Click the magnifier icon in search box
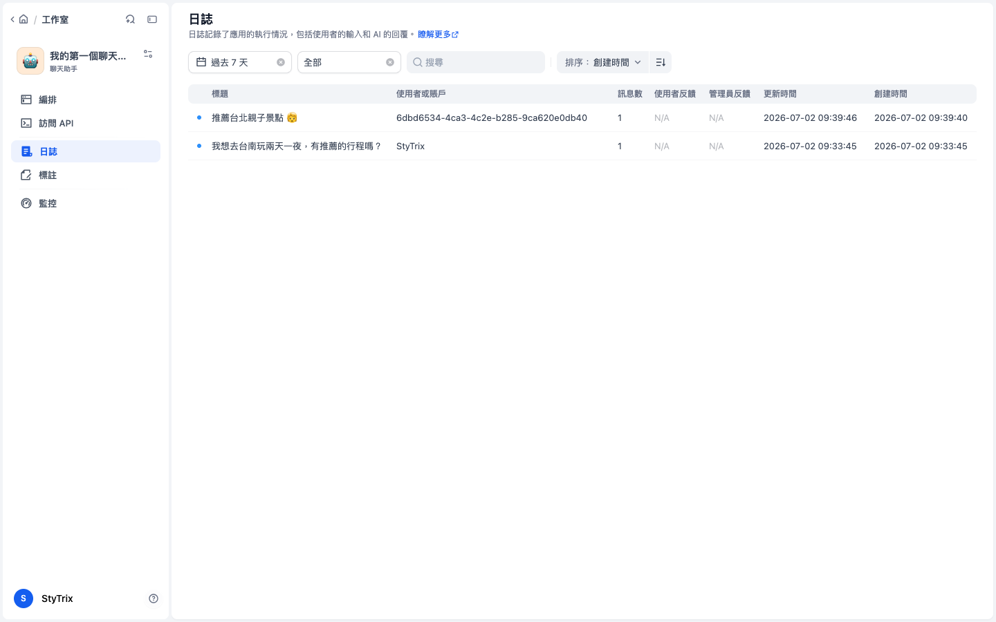 pos(418,62)
